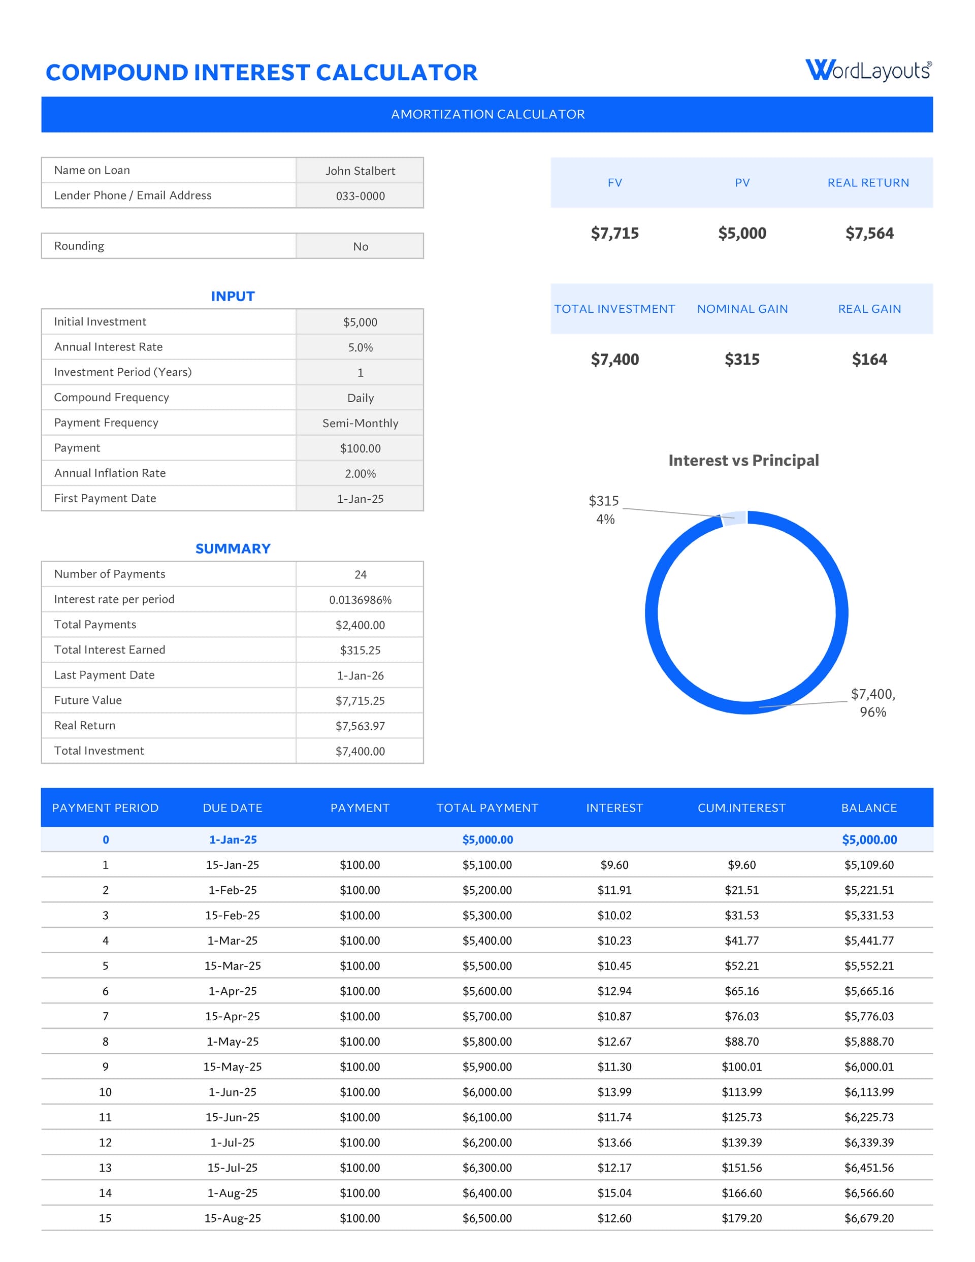Select the Annual Inflation Rate 2.00% cell

(x=360, y=473)
